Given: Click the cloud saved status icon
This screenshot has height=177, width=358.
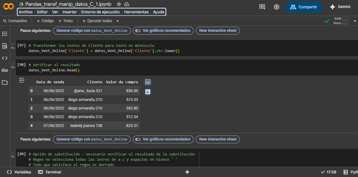Looking at the screenshot, I should [127, 4].
